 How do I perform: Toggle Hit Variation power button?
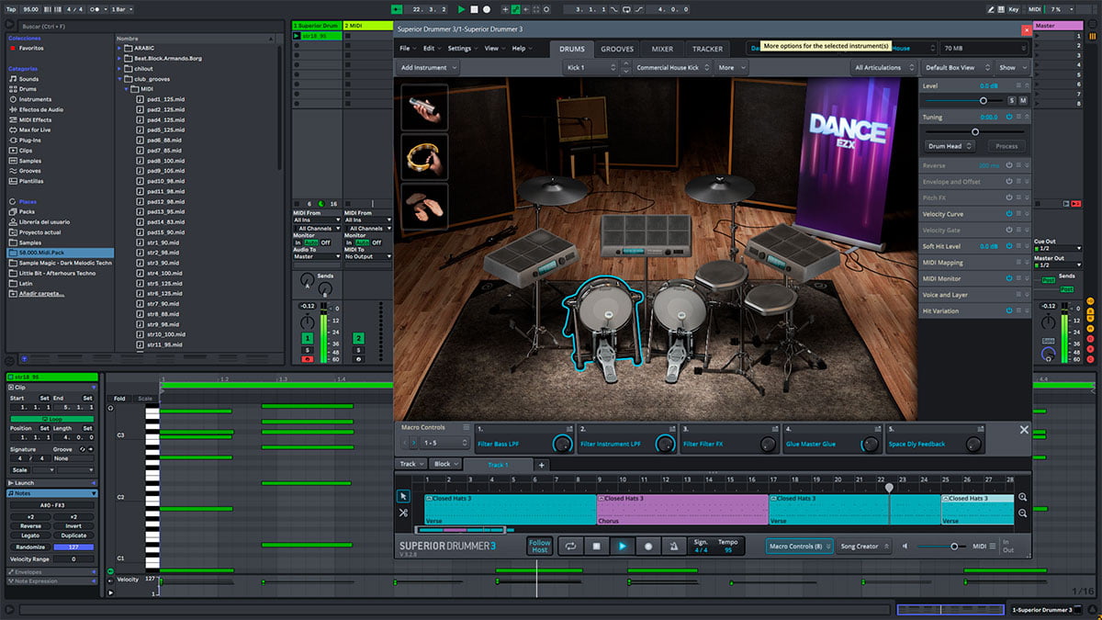tap(1008, 311)
